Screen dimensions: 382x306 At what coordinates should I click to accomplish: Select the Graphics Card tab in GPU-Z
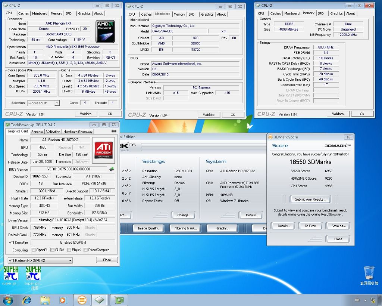point(18,131)
